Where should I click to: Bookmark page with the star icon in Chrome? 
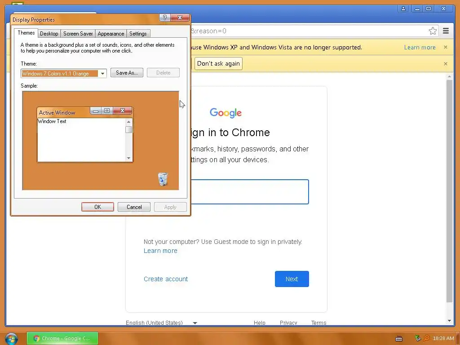pyautogui.click(x=433, y=31)
